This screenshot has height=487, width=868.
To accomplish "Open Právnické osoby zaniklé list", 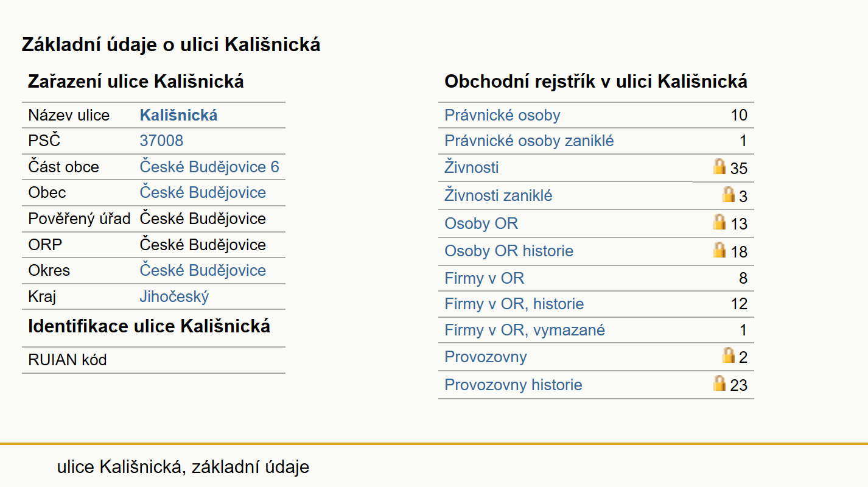I will point(529,141).
